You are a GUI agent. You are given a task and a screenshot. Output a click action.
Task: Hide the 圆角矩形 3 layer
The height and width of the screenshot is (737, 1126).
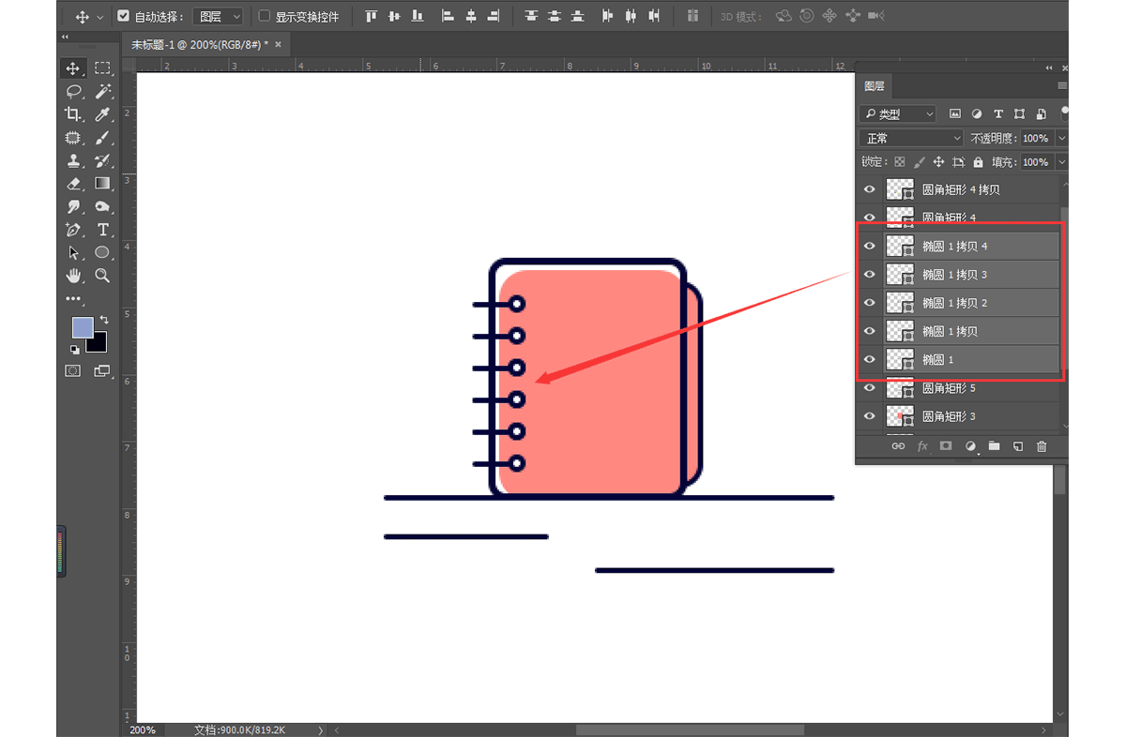click(869, 415)
